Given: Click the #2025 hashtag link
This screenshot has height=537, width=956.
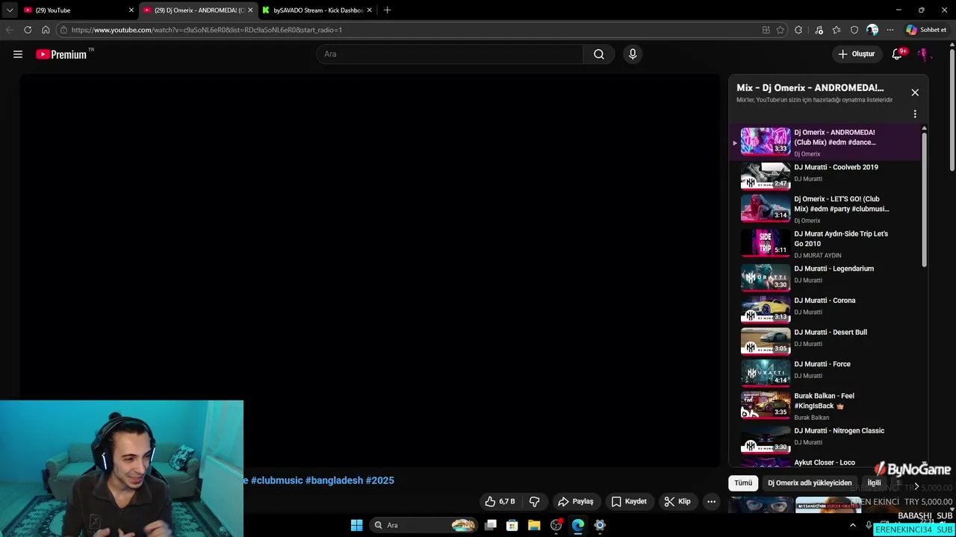Looking at the screenshot, I should point(380,480).
